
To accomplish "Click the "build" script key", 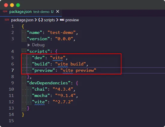I will (x=41, y=64).
